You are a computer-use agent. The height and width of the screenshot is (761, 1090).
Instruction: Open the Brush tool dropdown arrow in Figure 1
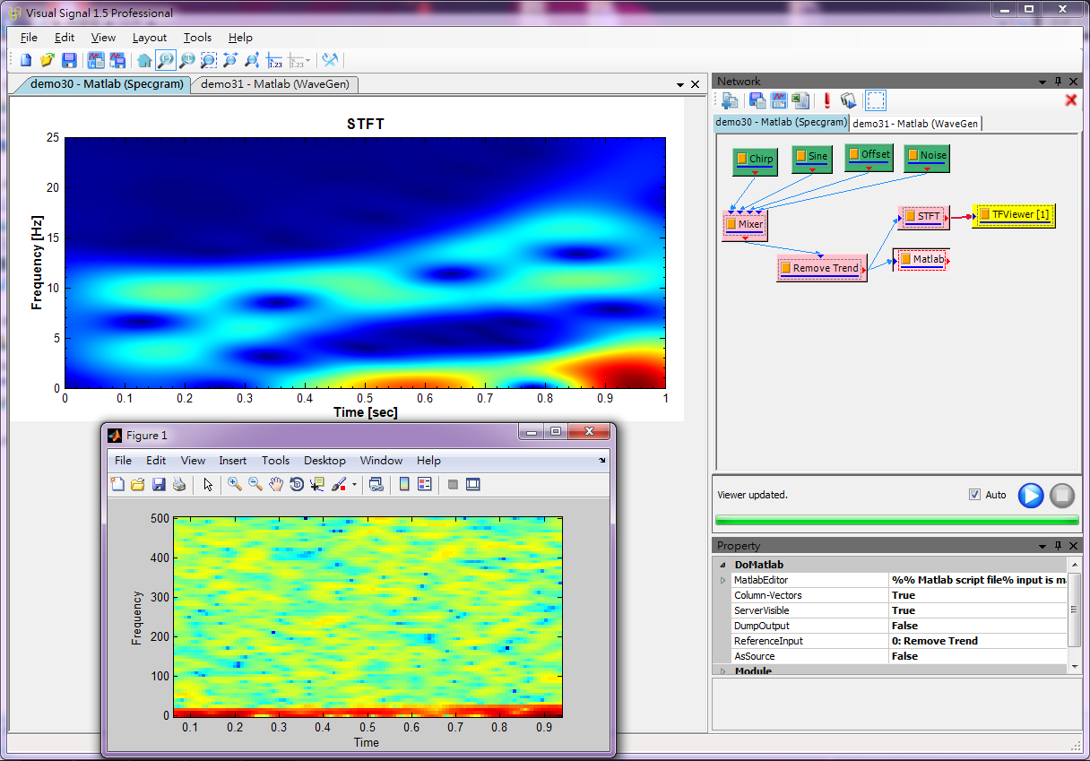click(x=354, y=485)
